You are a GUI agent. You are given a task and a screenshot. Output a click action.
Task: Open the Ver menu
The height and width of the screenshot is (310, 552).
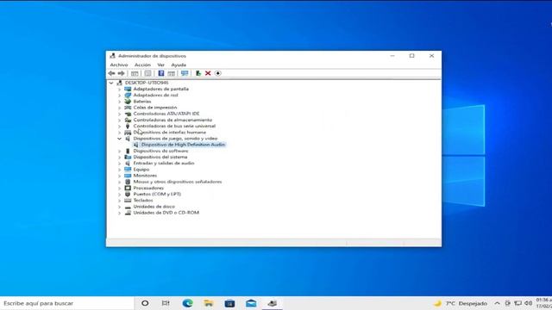[x=161, y=65]
